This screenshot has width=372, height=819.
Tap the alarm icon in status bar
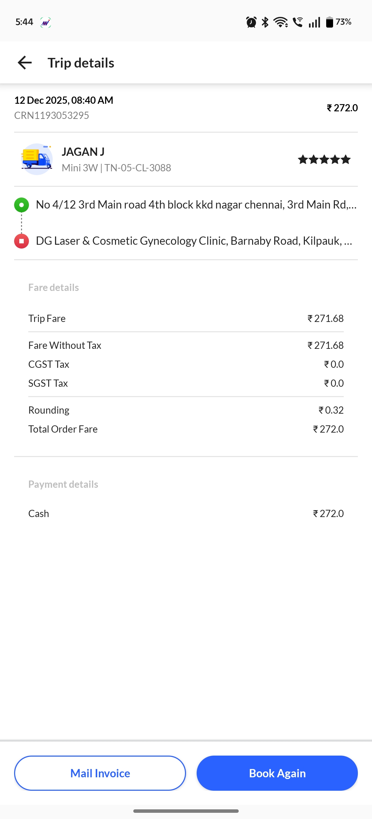coord(251,22)
